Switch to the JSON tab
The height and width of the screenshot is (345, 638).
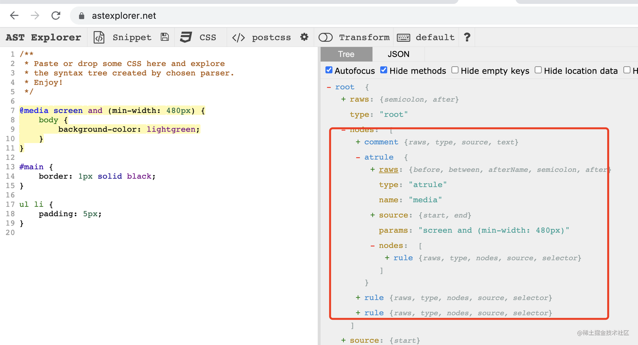click(x=398, y=54)
